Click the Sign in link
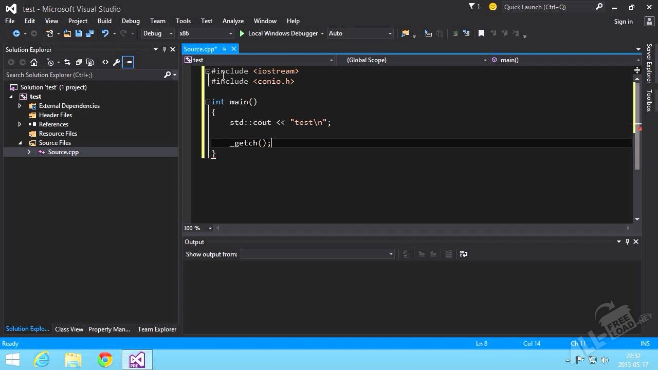The height and width of the screenshot is (370, 658). [623, 22]
